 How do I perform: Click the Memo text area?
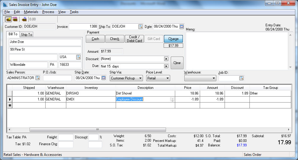237,51
